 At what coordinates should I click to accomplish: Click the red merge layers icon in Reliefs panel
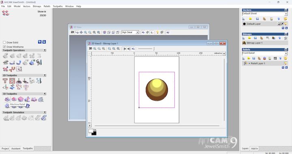point(264,58)
